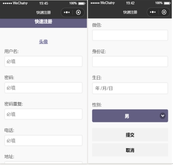
Task: Tap the Wi-Fi signal icon in the right status bar
Action: 113,3
